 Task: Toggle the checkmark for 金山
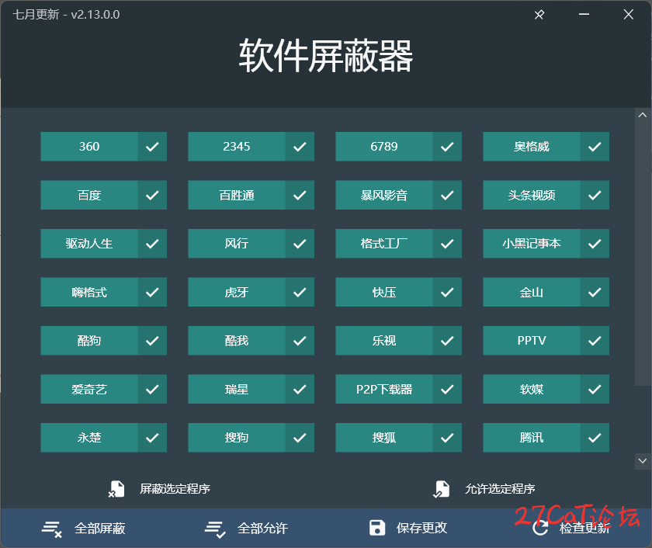tap(595, 293)
